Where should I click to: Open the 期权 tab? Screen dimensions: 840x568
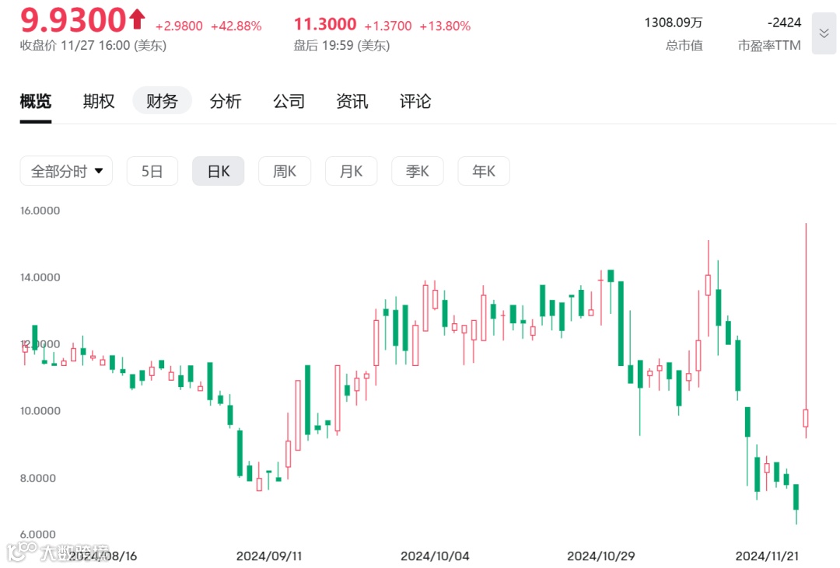pyautogui.click(x=99, y=101)
